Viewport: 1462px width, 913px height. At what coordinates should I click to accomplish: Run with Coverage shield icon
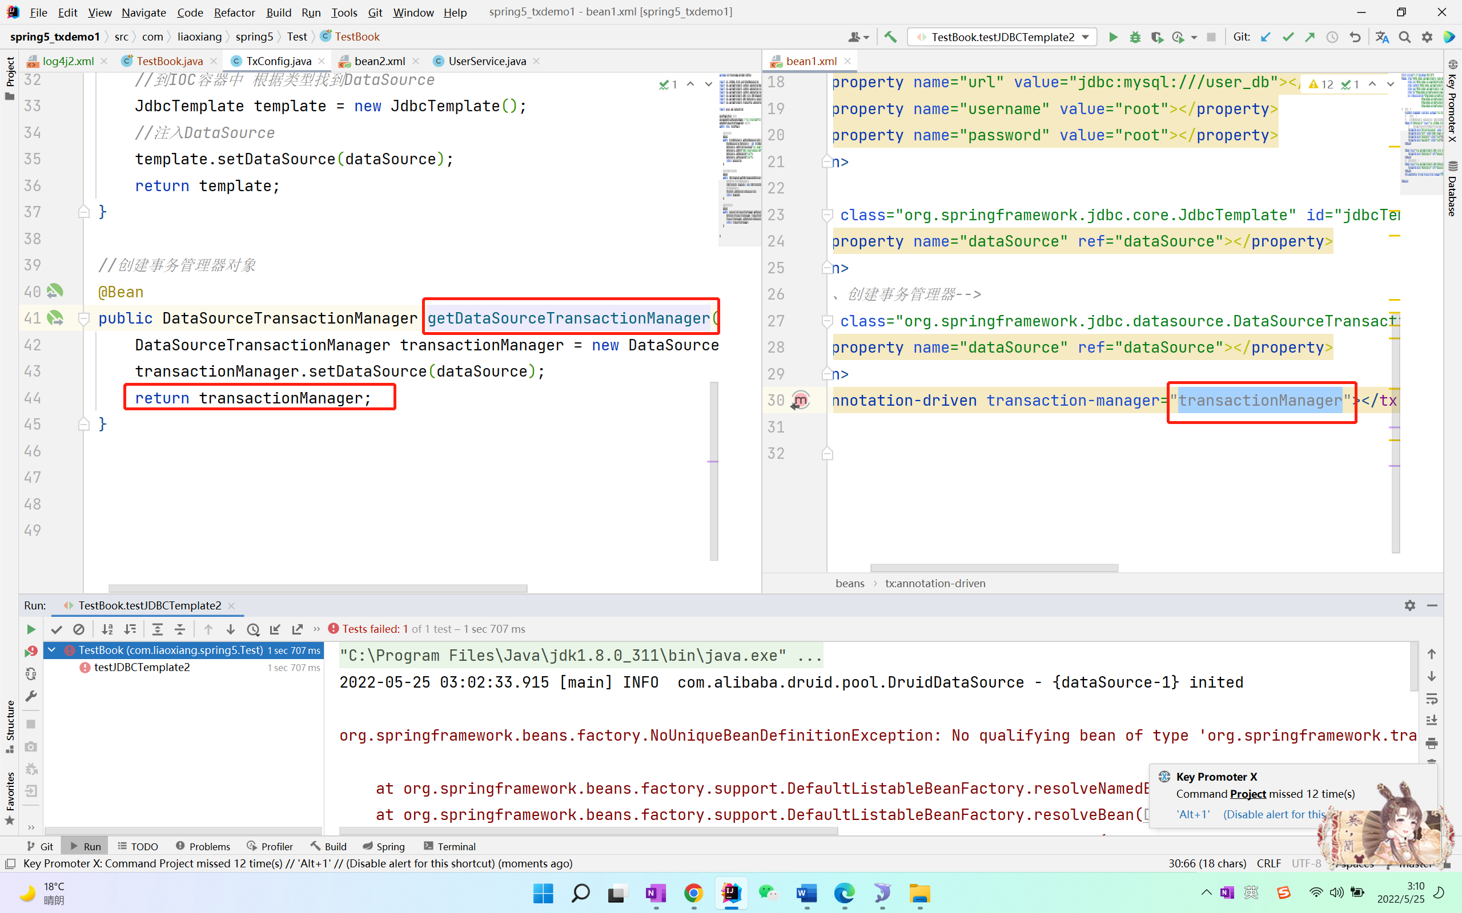1156,37
